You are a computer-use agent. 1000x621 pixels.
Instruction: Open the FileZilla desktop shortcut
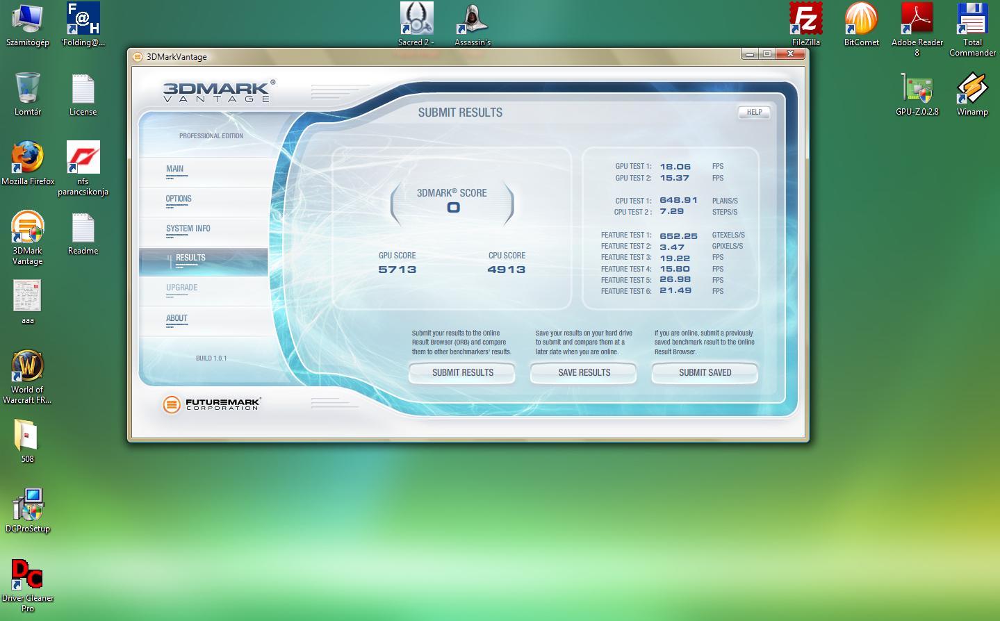pyautogui.click(x=806, y=19)
